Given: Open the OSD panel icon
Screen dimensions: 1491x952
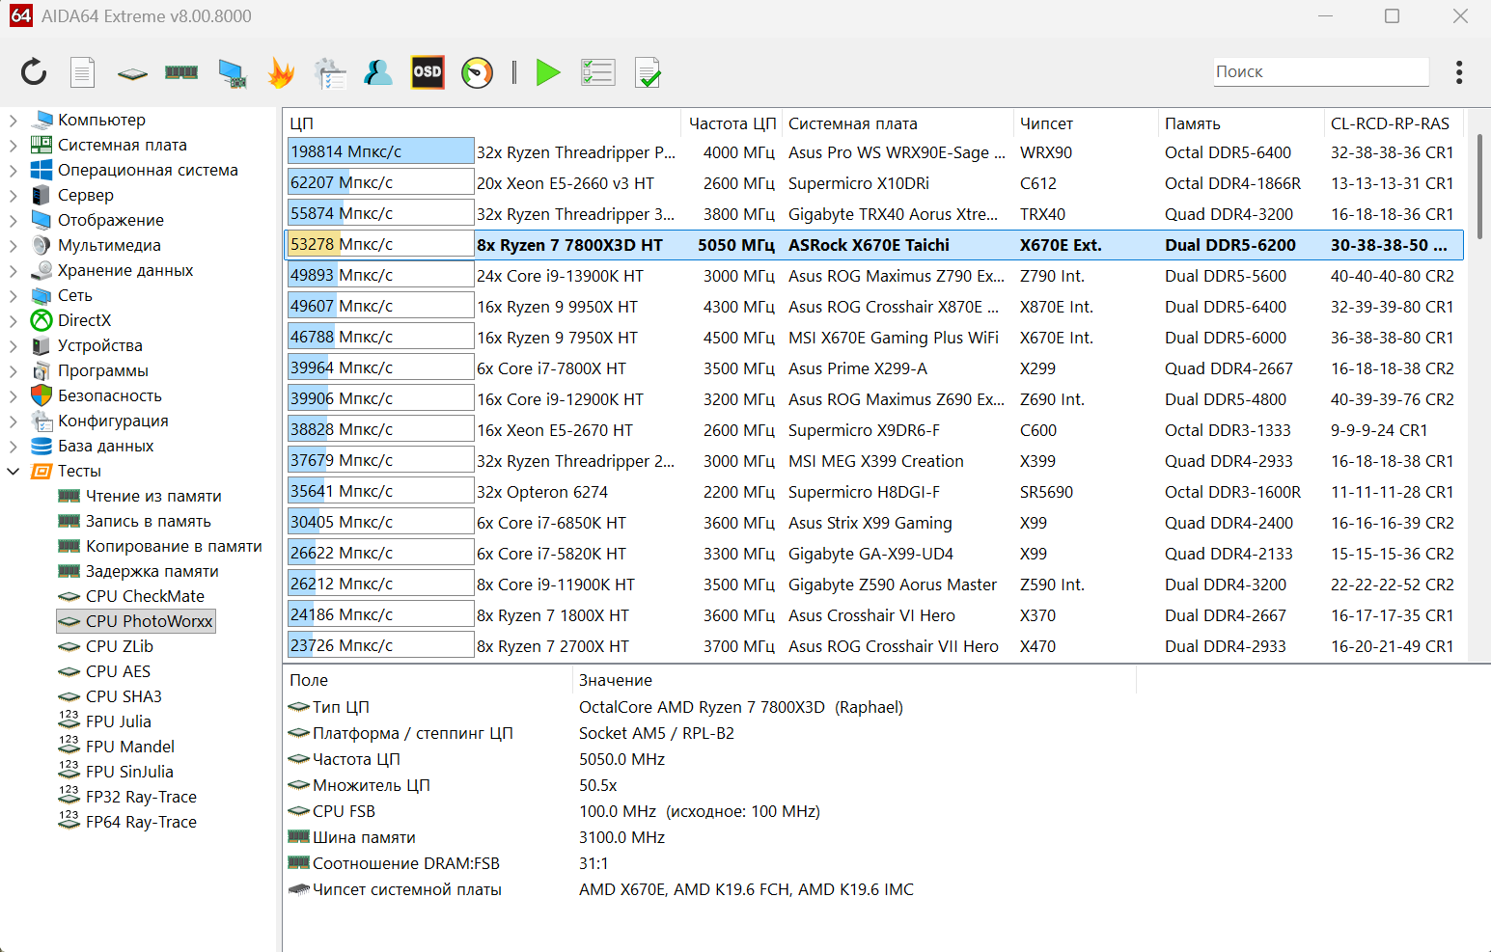Looking at the screenshot, I should pos(428,72).
